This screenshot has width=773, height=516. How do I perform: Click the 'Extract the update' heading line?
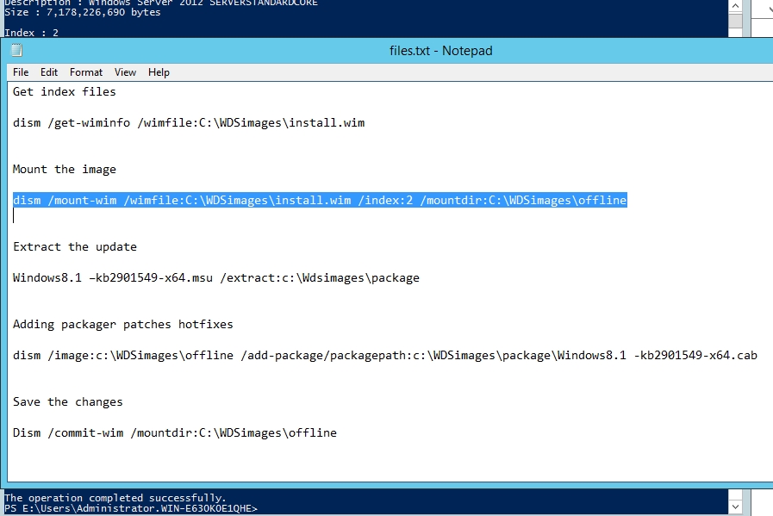(x=75, y=247)
